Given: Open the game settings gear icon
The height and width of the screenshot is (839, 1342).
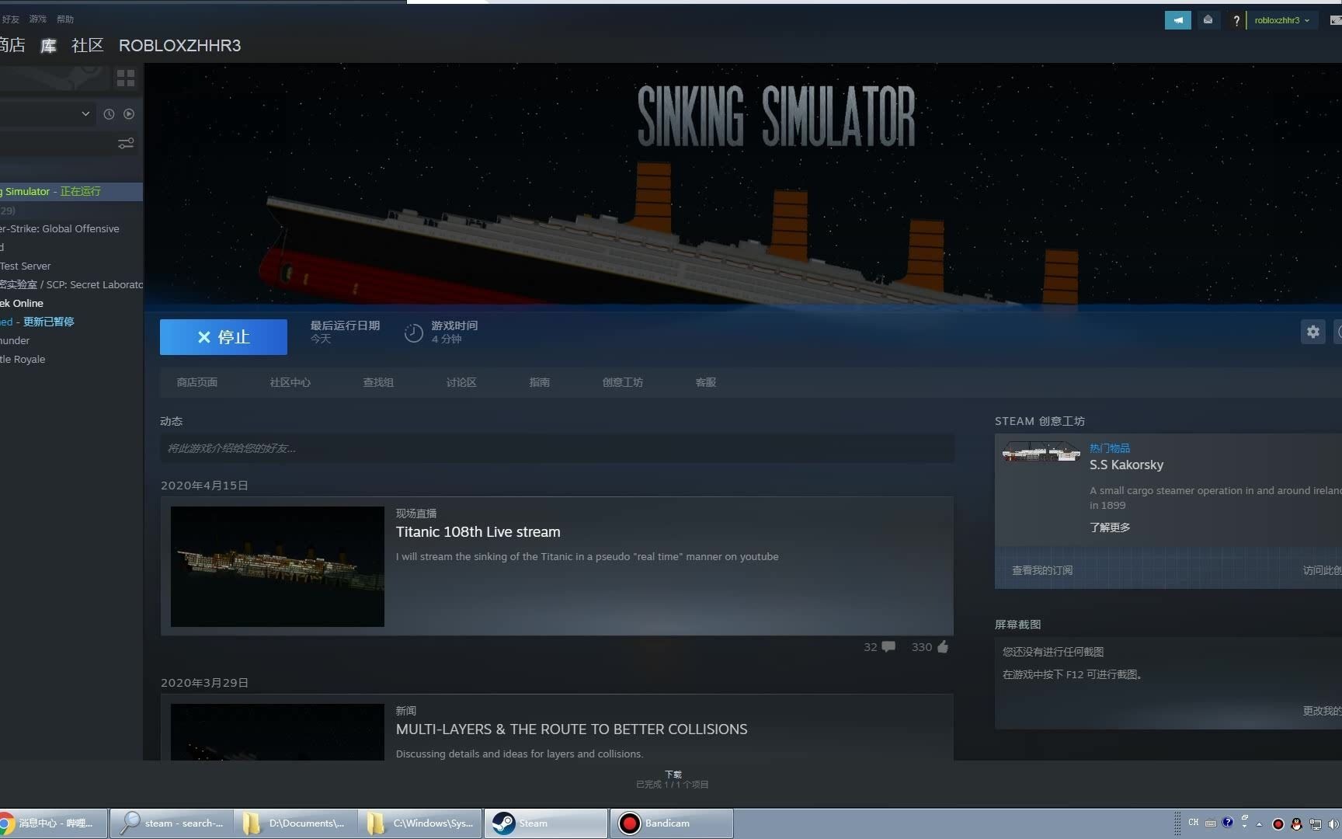Looking at the screenshot, I should (x=1312, y=332).
